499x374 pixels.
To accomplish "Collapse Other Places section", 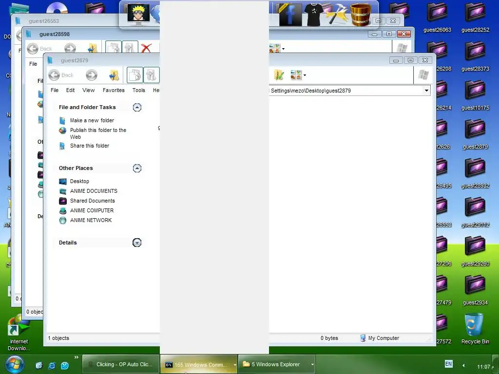I will point(137,168).
